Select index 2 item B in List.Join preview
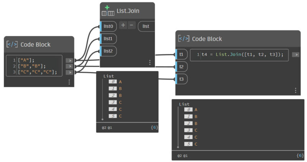The width and height of the screenshot is (307, 162). click(x=116, y=95)
